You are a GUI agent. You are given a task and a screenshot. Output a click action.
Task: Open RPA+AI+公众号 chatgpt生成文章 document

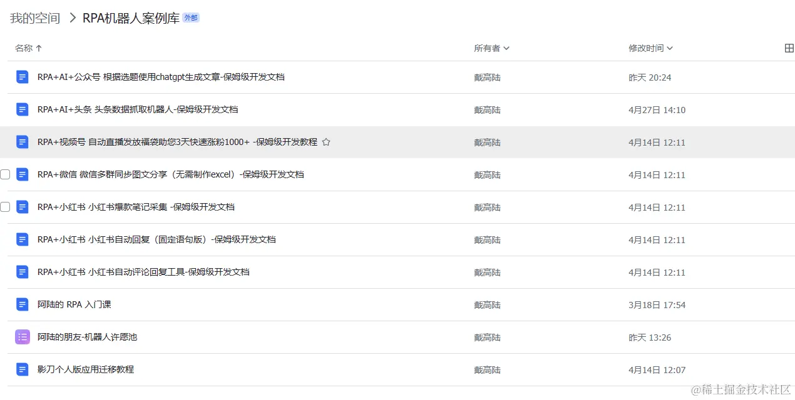coord(161,77)
